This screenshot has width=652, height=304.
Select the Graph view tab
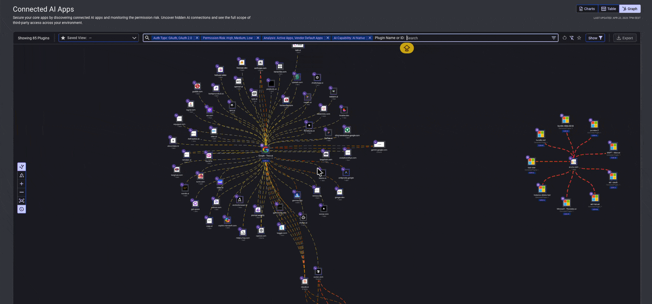coord(630,9)
